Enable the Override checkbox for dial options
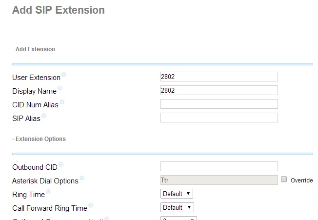Image resolution: width=318 pixels, height=220 pixels. point(284,180)
